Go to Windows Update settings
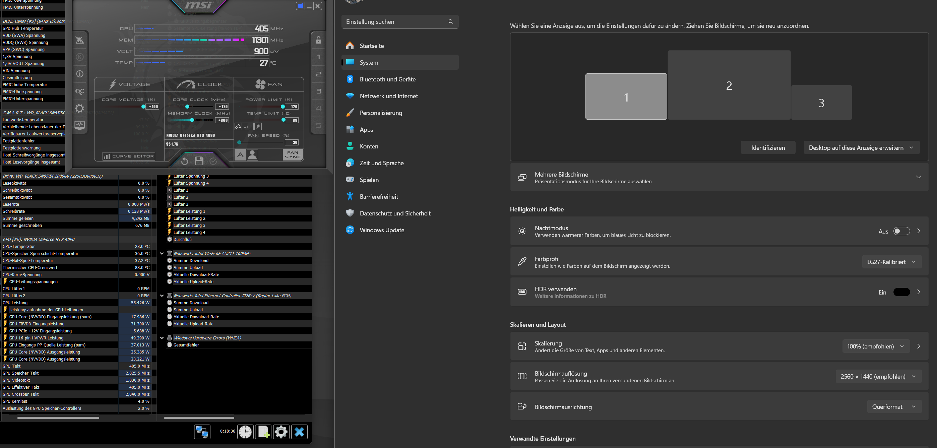Image resolution: width=937 pixels, height=448 pixels. [x=382, y=230]
